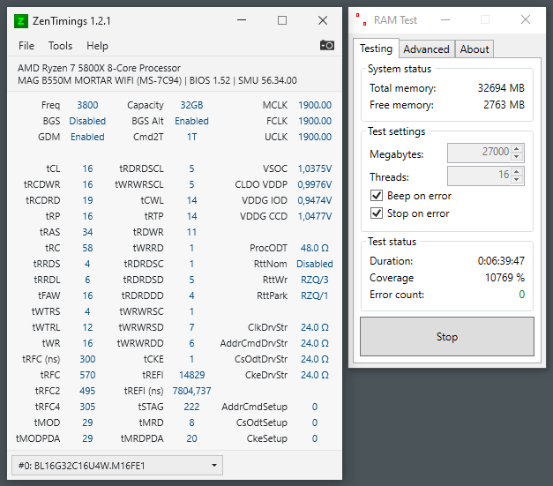Image resolution: width=553 pixels, height=486 pixels.
Task: Uncheck Stop on error option
Action: tap(377, 213)
